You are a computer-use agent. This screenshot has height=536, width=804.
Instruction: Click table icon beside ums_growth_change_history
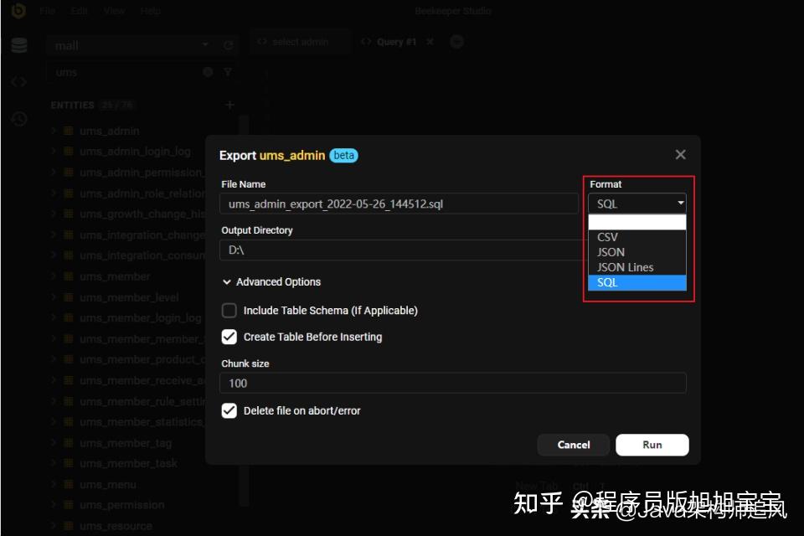(x=68, y=214)
